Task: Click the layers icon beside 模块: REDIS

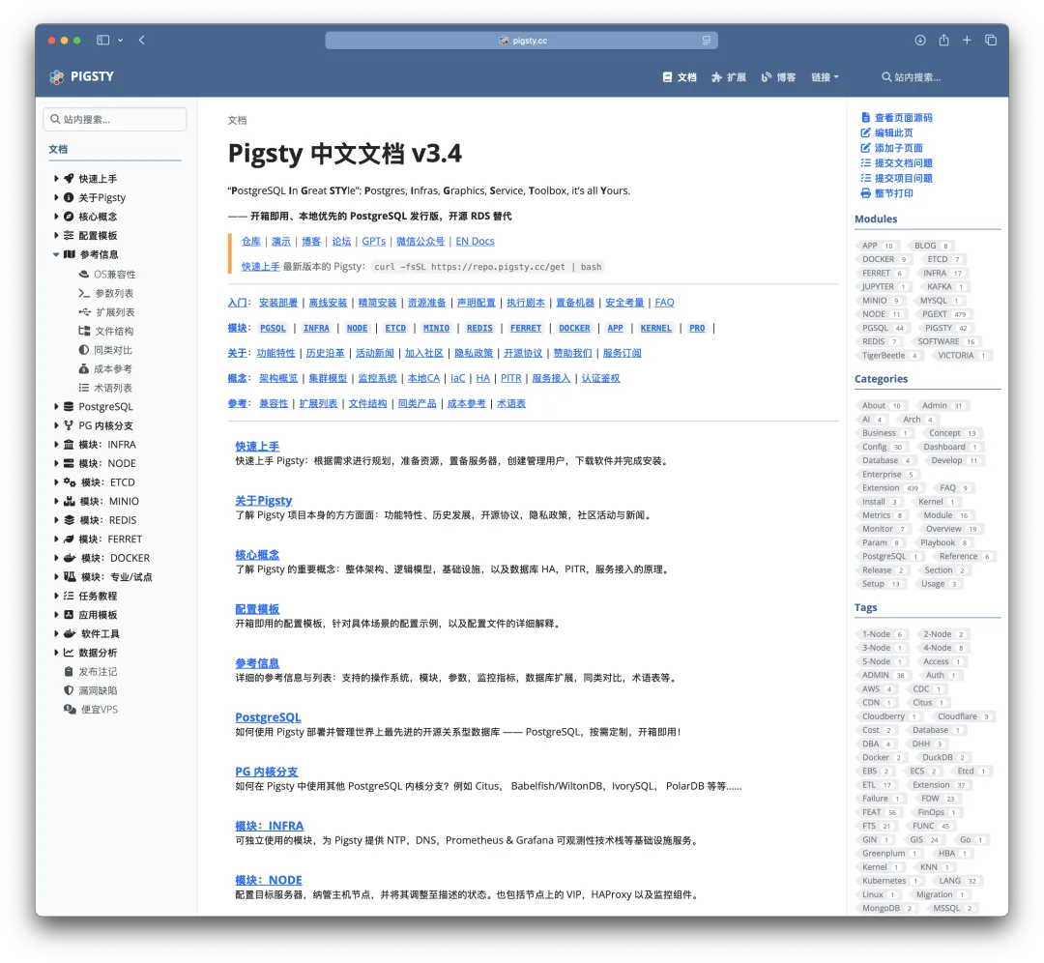Action: [70, 520]
